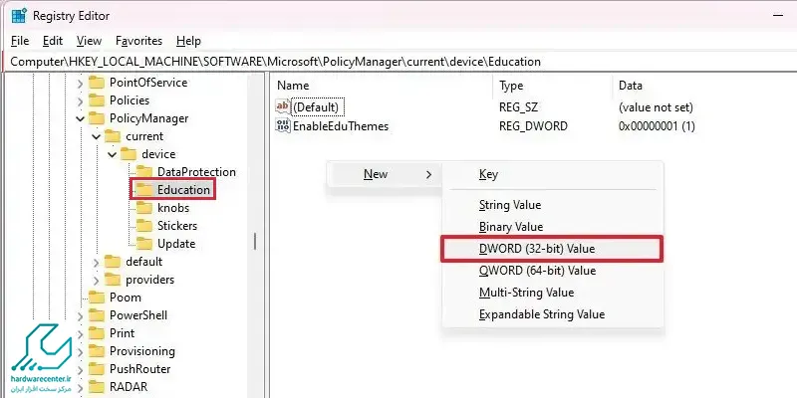Click the Provisioning folder icon
Viewport: 797px width, 398px height.
[97, 351]
